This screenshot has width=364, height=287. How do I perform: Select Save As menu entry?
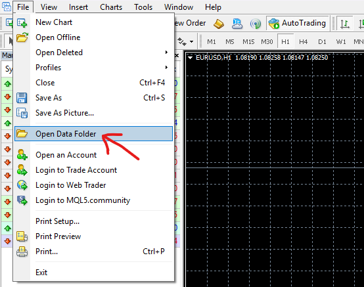pyautogui.click(x=93, y=98)
